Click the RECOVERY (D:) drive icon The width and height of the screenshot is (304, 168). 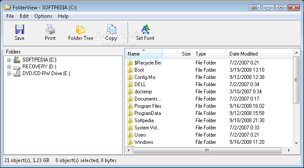(17, 67)
